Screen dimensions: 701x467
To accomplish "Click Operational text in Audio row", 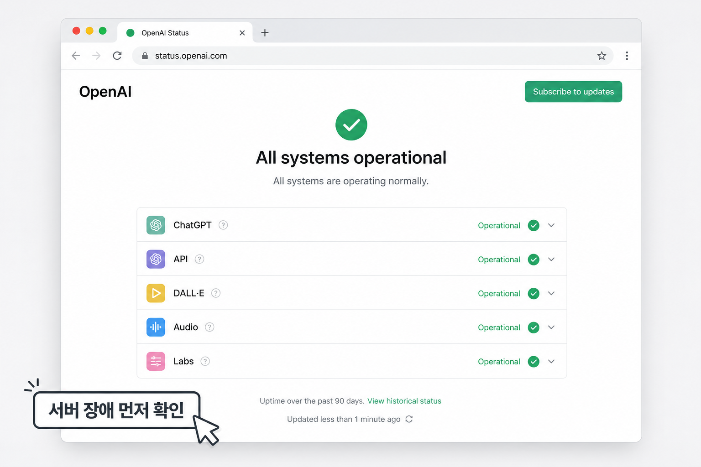I will tap(499, 327).
